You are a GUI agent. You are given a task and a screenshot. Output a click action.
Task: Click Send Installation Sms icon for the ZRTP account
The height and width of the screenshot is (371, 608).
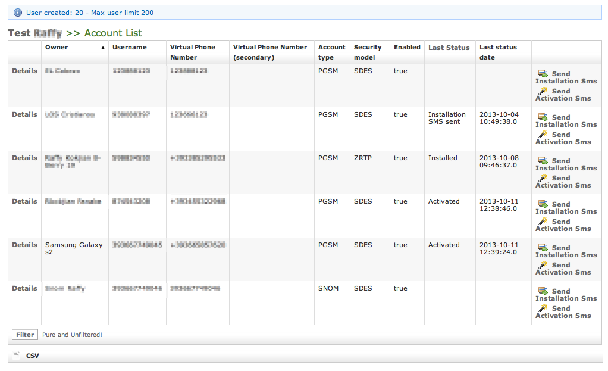(x=543, y=161)
